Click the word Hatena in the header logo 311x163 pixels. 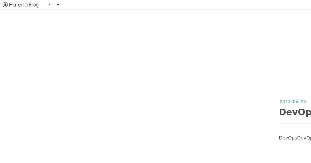(x=18, y=5)
